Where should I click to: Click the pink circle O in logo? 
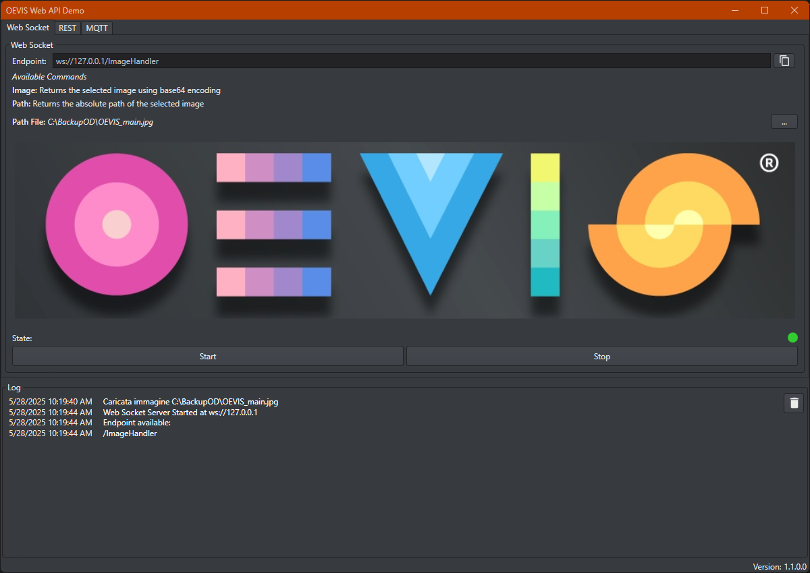(x=117, y=224)
